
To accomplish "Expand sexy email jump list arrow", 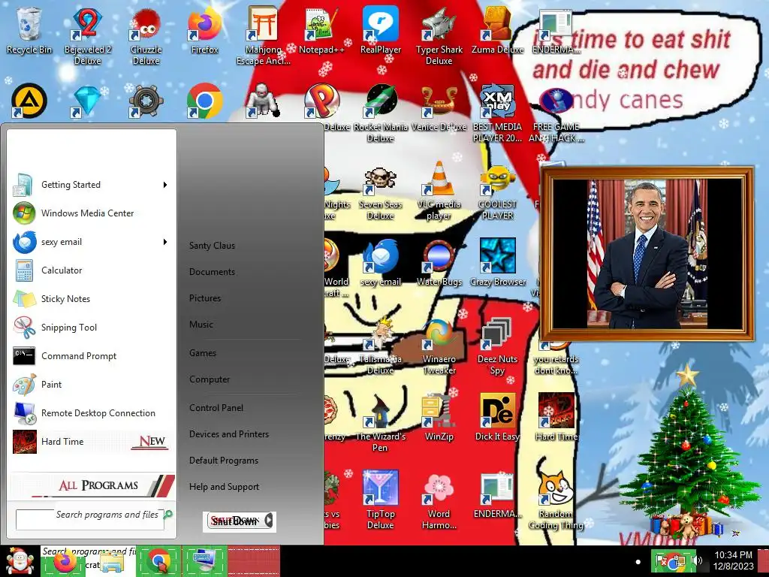I will [165, 242].
